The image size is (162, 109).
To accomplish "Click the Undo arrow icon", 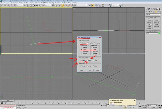I will click(x=2, y=5).
